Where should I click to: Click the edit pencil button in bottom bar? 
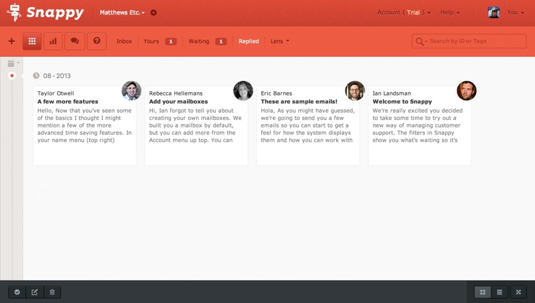tap(35, 292)
